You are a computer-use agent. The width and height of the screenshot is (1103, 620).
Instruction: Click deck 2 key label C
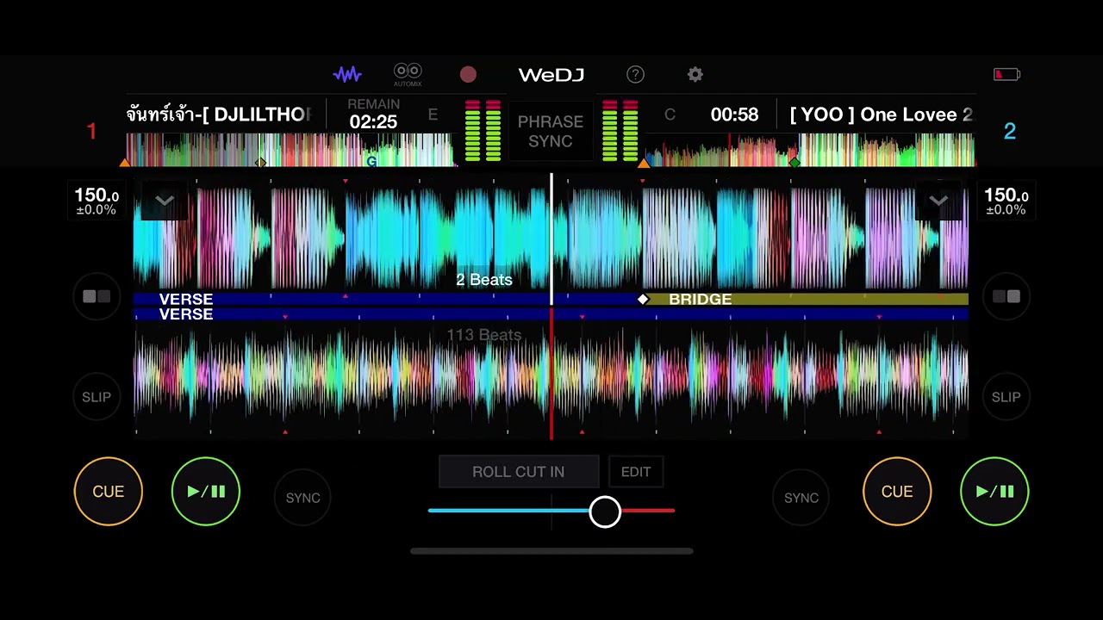tap(670, 115)
